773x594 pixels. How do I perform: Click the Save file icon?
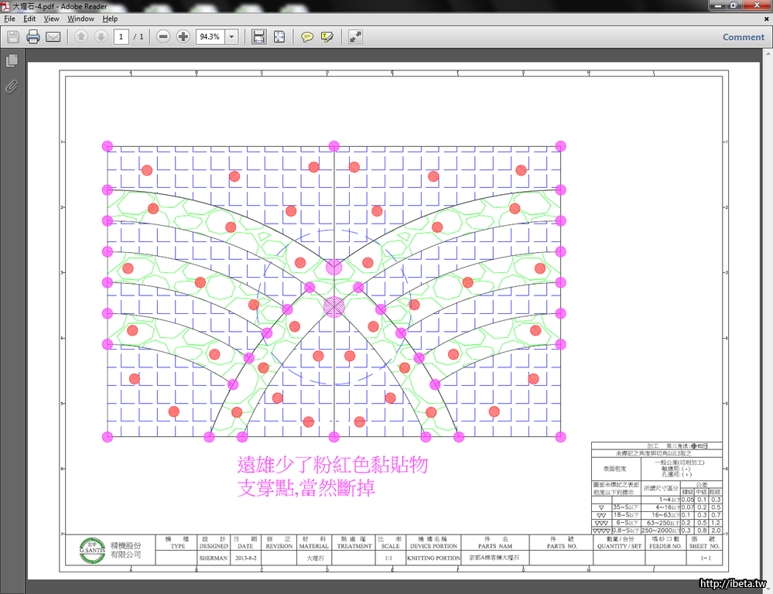(13, 36)
